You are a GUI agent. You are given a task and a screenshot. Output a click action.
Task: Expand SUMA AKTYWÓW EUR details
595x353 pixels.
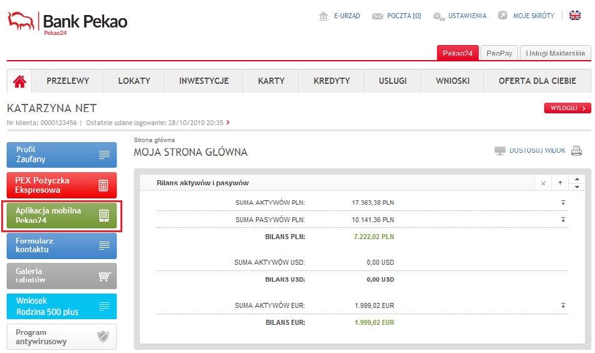(x=563, y=305)
